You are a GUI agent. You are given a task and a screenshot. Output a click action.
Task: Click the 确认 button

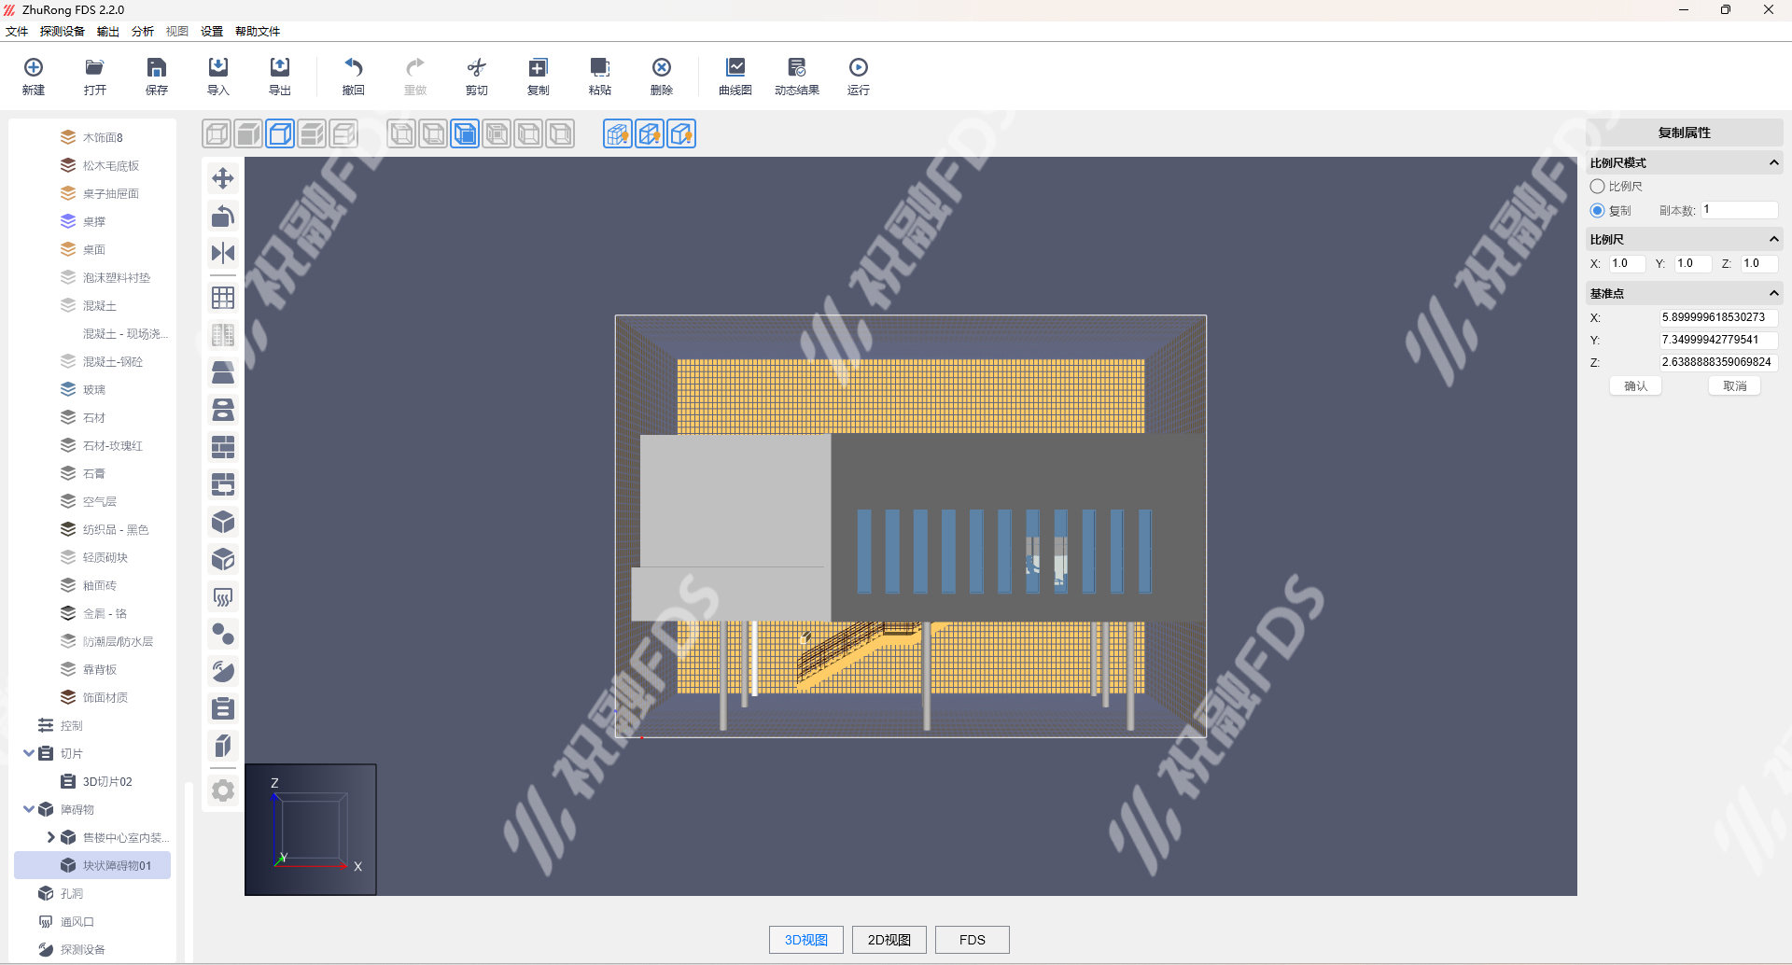pos(1636,386)
